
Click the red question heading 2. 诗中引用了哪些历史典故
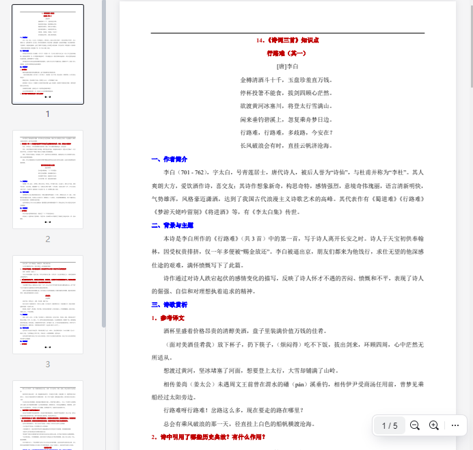pos(208,438)
